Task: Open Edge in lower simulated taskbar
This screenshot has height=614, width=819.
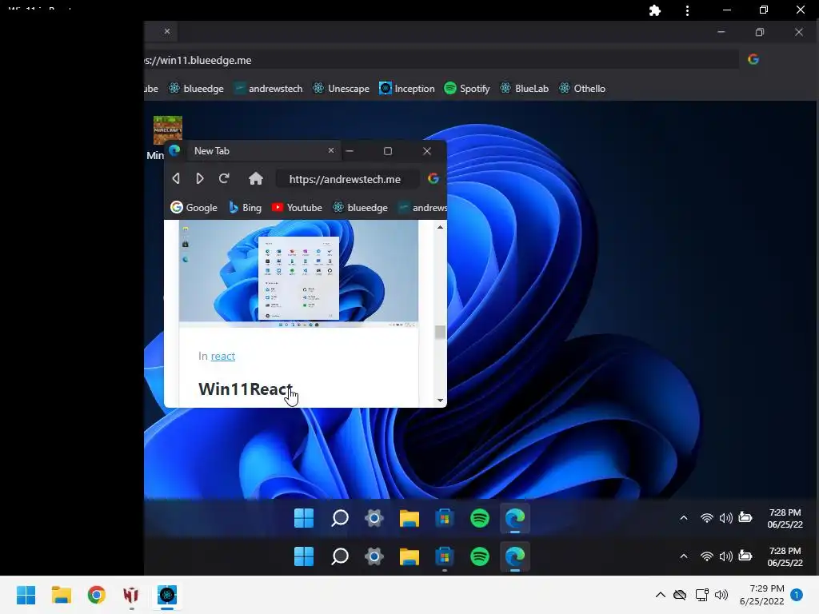Action: pos(515,556)
